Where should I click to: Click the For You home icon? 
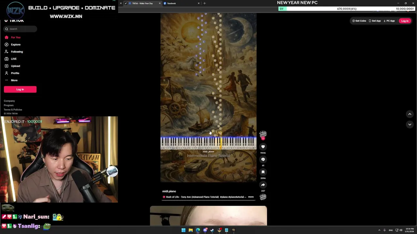[x=6, y=37]
